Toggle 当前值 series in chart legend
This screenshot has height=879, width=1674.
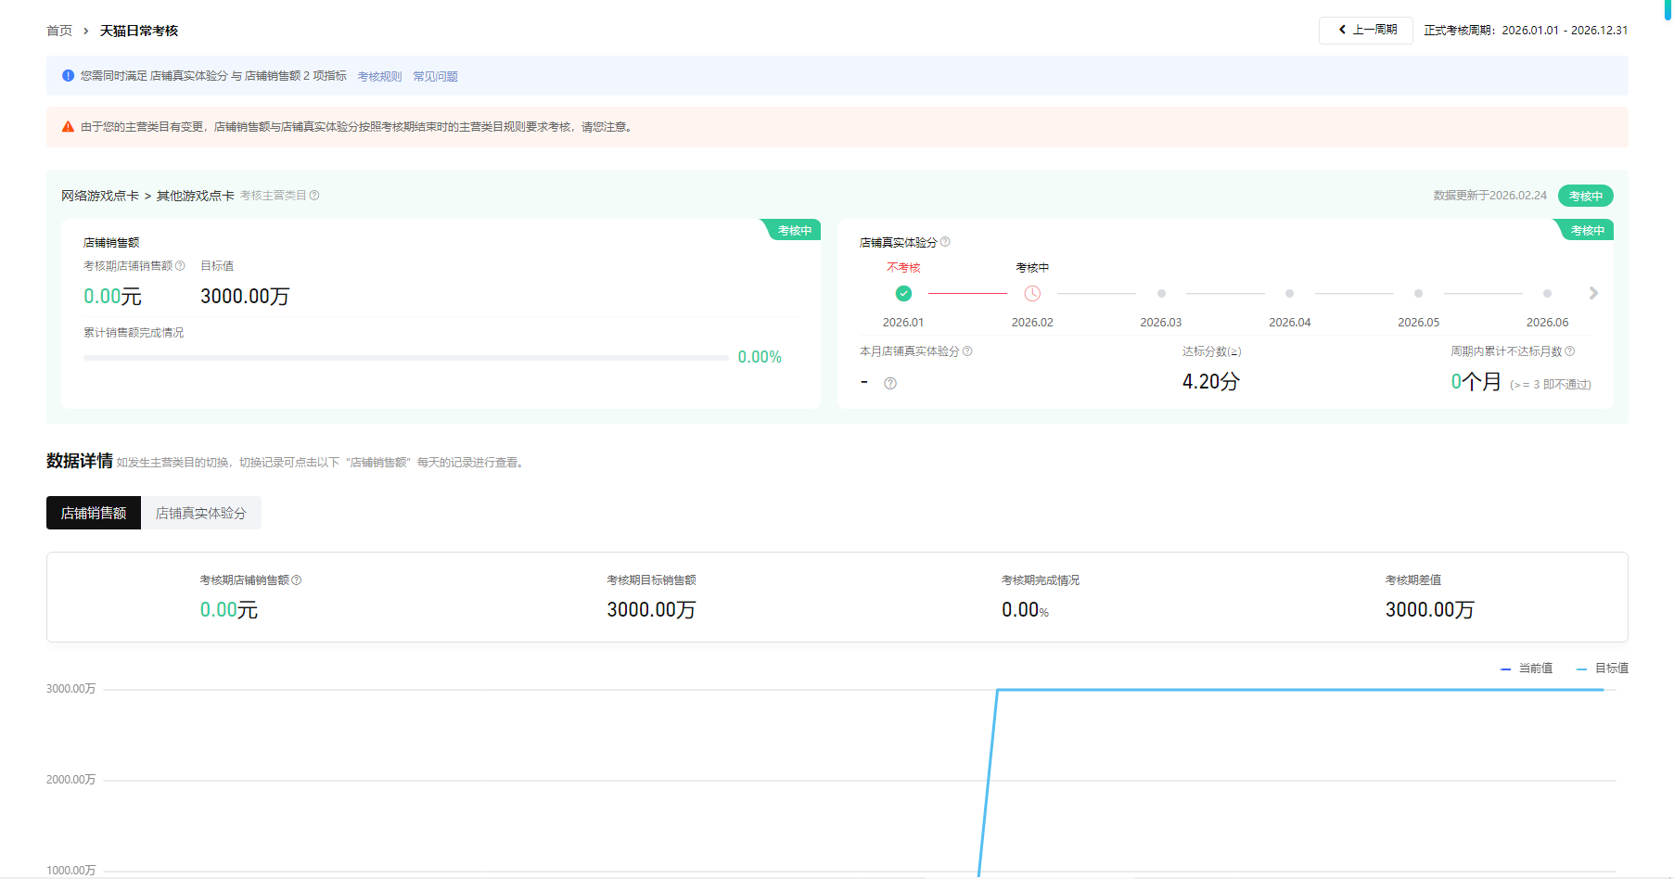point(1527,669)
